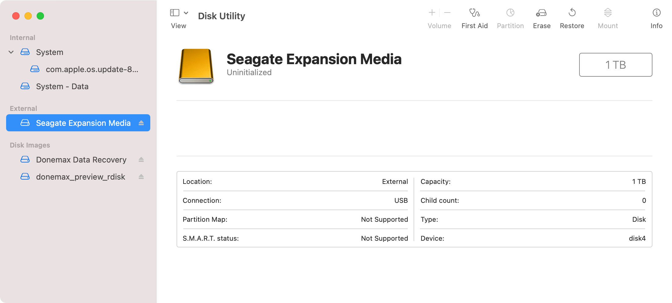
Task: Click the sidebar view icon next to View
Action: pyautogui.click(x=174, y=13)
